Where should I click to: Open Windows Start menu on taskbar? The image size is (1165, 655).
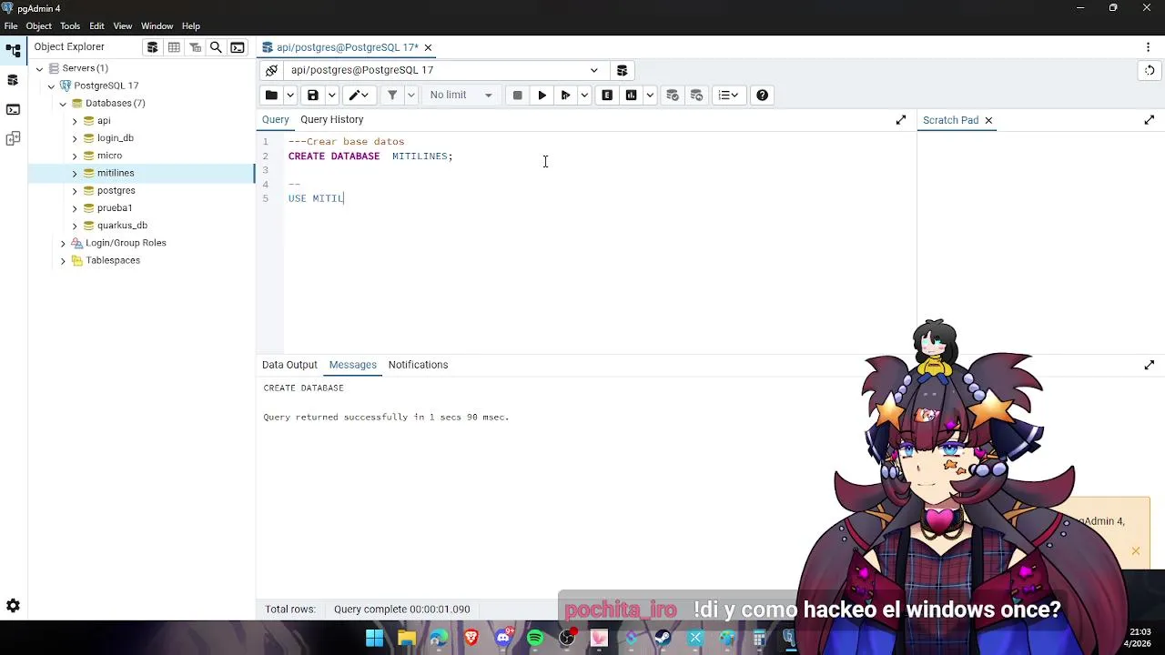click(374, 639)
